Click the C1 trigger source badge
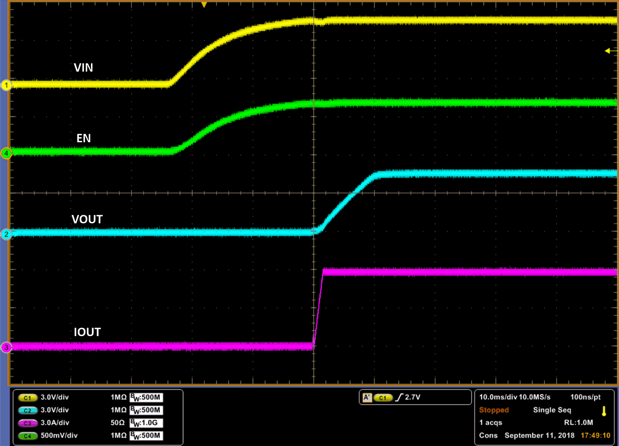Viewport: 619px width, 446px height. click(x=383, y=398)
